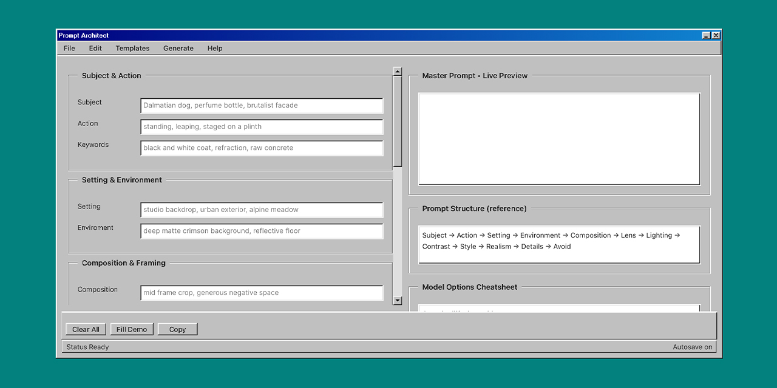
Task: Click the 'Prompt Structure (reference)' heading
Action: [x=475, y=209]
